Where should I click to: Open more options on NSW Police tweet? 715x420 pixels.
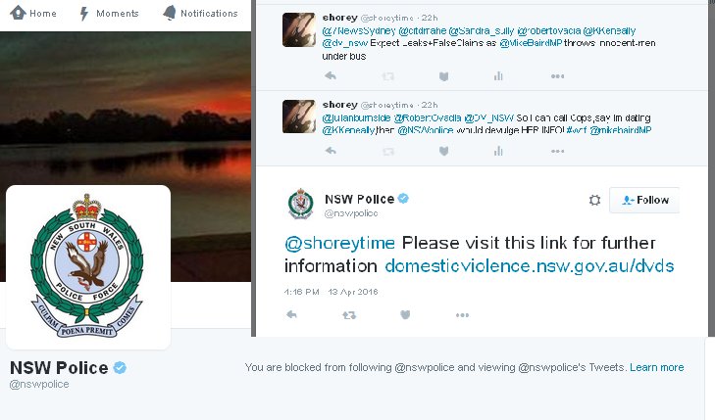(462, 315)
